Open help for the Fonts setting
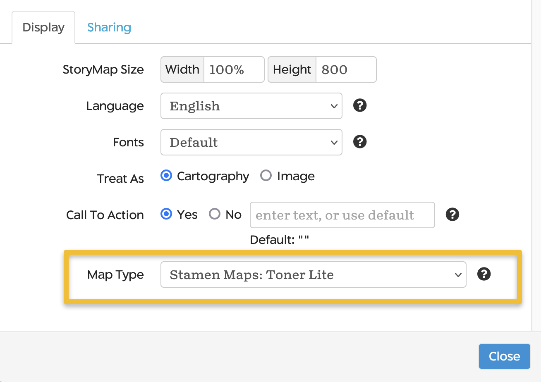The height and width of the screenshot is (382, 541). pos(359,142)
